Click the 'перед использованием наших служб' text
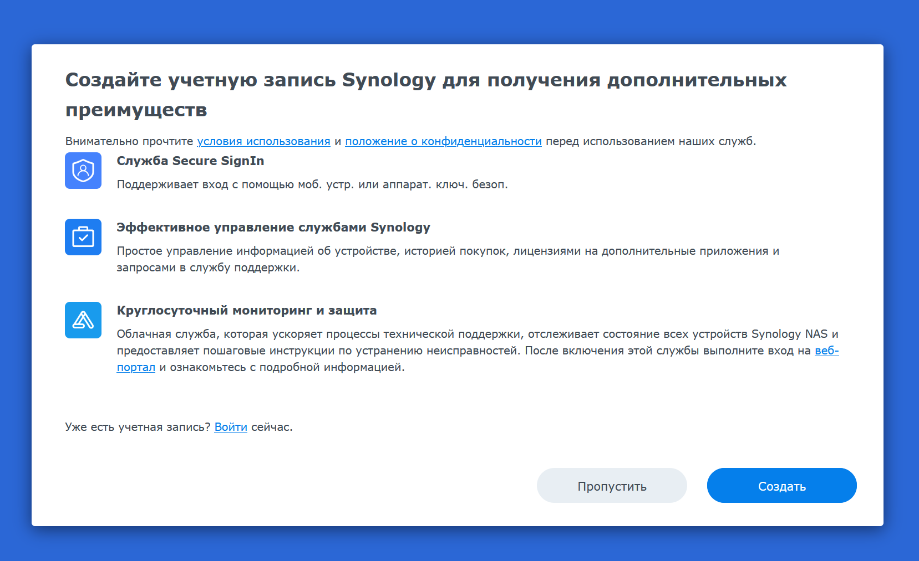This screenshot has height=561, width=919. (651, 141)
